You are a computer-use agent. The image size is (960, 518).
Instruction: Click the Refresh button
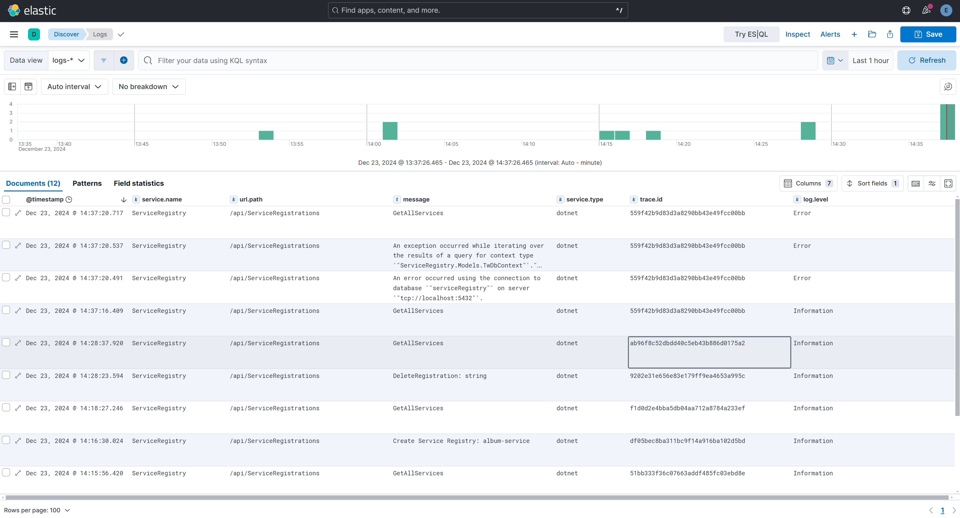click(926, 60)
